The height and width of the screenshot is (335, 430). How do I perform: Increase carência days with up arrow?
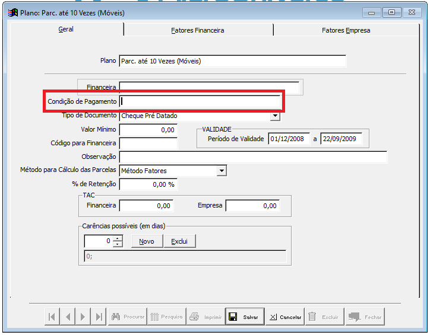coord(118,238)
